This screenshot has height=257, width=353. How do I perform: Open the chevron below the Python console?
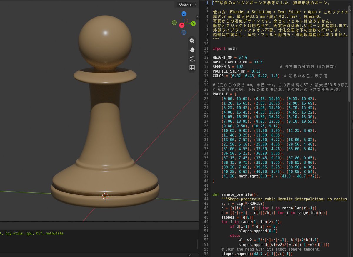click(x=190, y=255)
